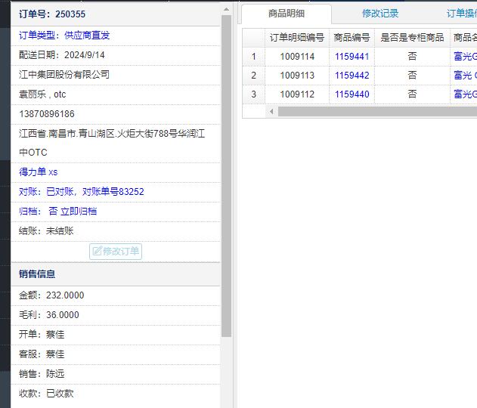The width and height of the screenshot is (477, 408).
Task: Open product code 1159441 link
Action: coord(352,56)
